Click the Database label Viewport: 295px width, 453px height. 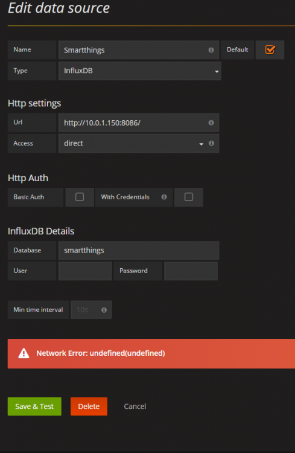[27, 250]
